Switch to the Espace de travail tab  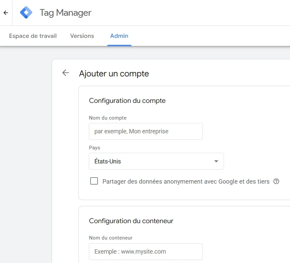pyautogui.click(x=33, y=36)
